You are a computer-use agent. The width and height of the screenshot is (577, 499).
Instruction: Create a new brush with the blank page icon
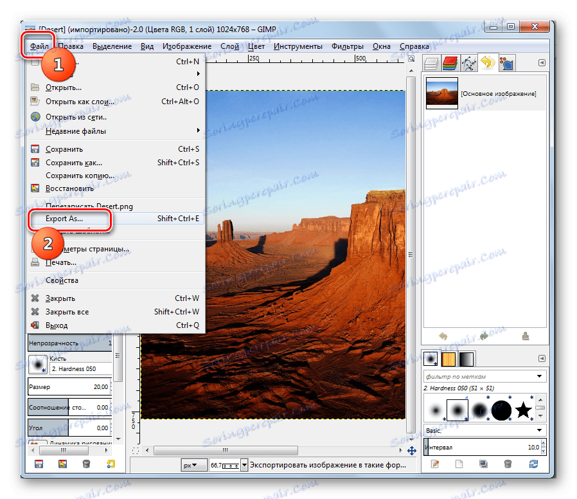[x=458, y=463]
